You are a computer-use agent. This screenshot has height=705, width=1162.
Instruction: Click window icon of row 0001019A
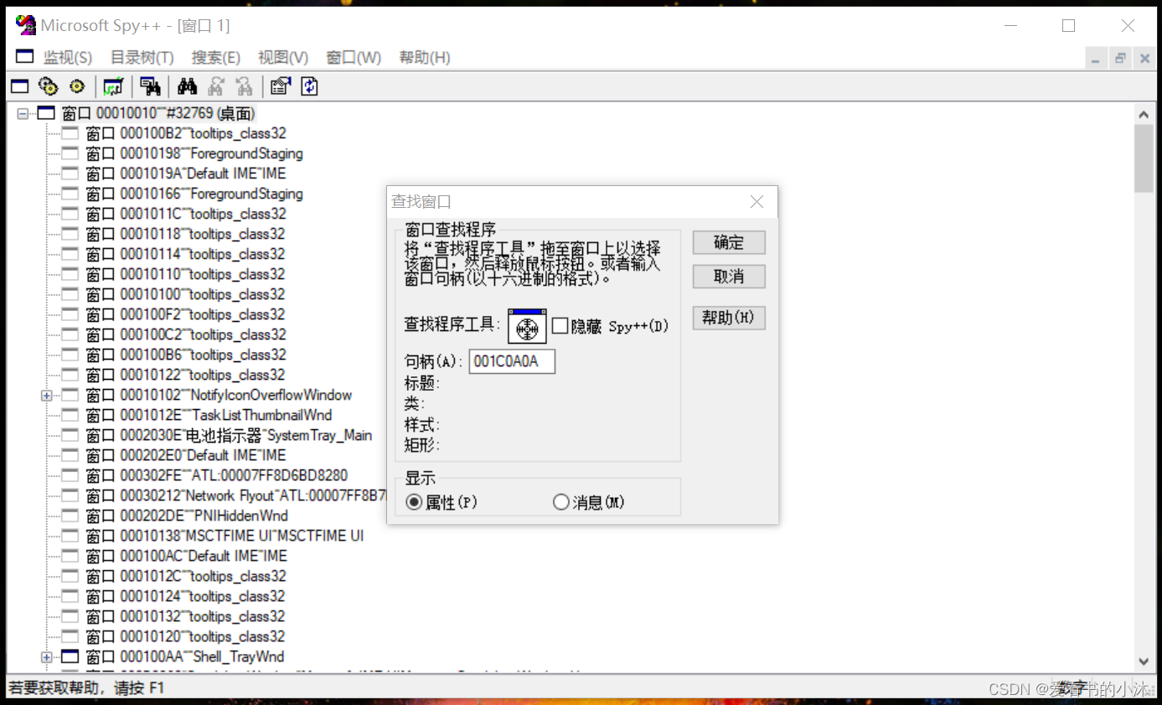[x=70, y=174]
